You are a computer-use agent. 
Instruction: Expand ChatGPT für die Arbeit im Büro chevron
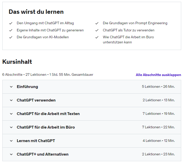[11, 127]
